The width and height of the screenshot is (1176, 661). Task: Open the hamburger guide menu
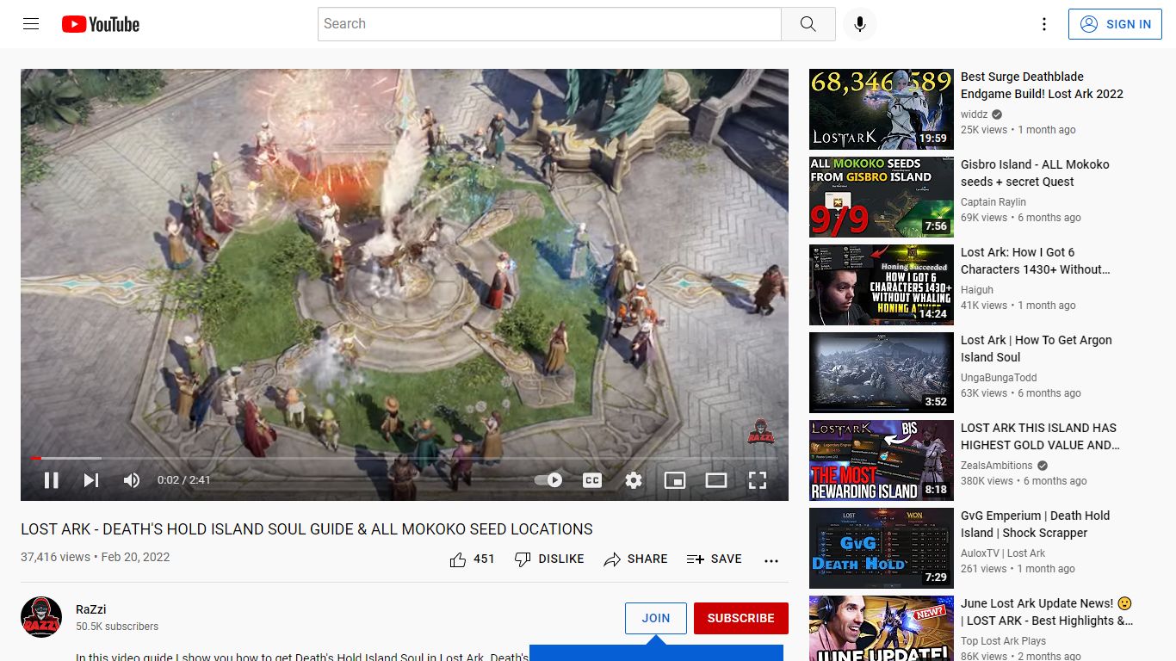31,24
